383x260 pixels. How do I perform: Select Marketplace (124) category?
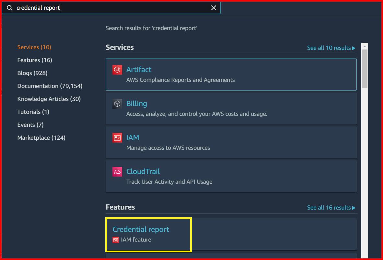(x=41, y=138)
